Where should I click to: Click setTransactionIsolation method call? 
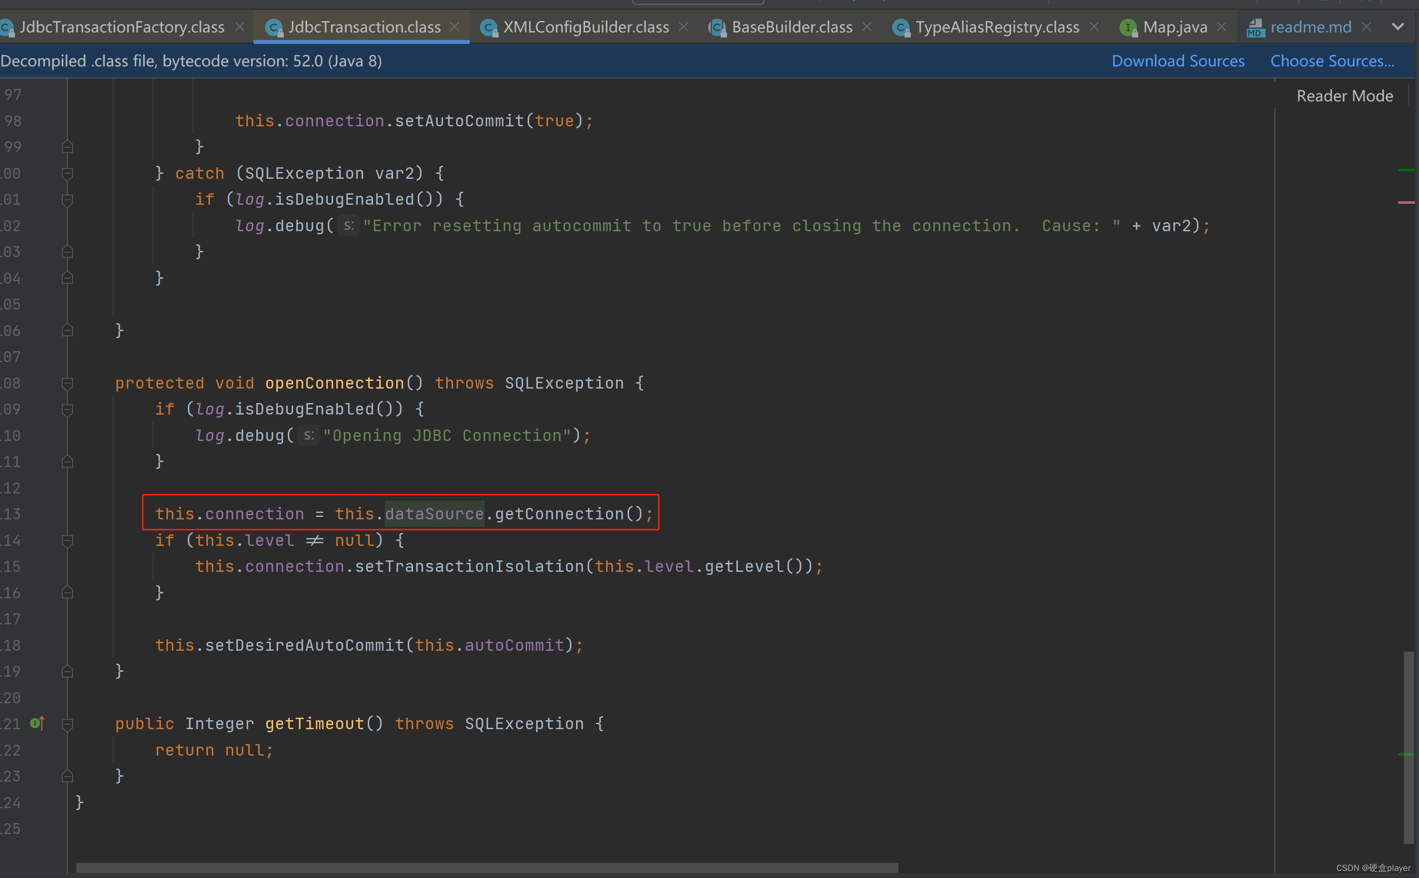tap(469, 566)
